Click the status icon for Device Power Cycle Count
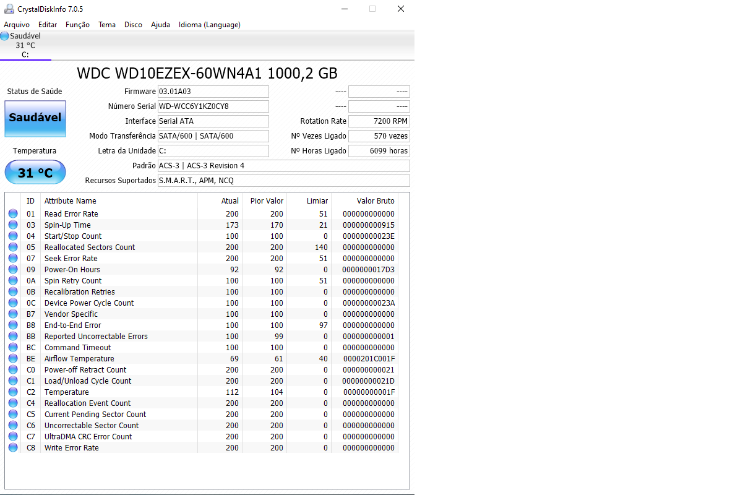Screen dimensions: 730x495 point(13,303)
